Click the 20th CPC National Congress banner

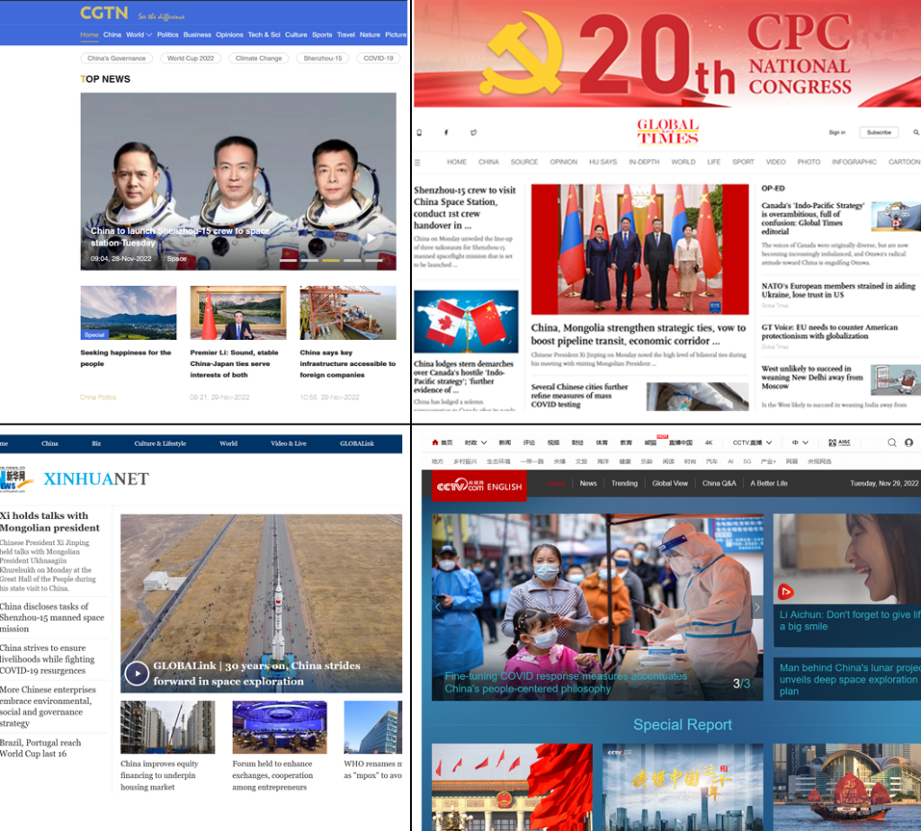667,54
